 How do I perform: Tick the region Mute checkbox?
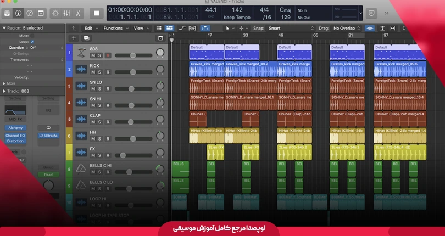tap(32, 36)
